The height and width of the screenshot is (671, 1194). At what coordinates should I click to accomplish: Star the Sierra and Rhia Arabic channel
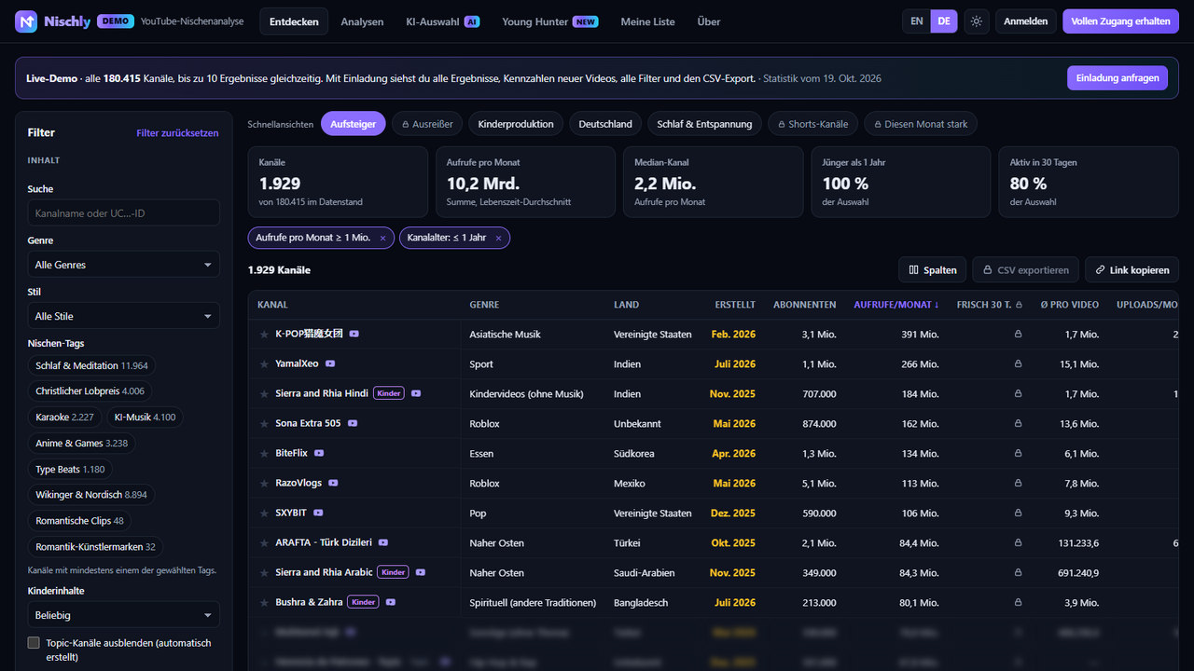264,573
